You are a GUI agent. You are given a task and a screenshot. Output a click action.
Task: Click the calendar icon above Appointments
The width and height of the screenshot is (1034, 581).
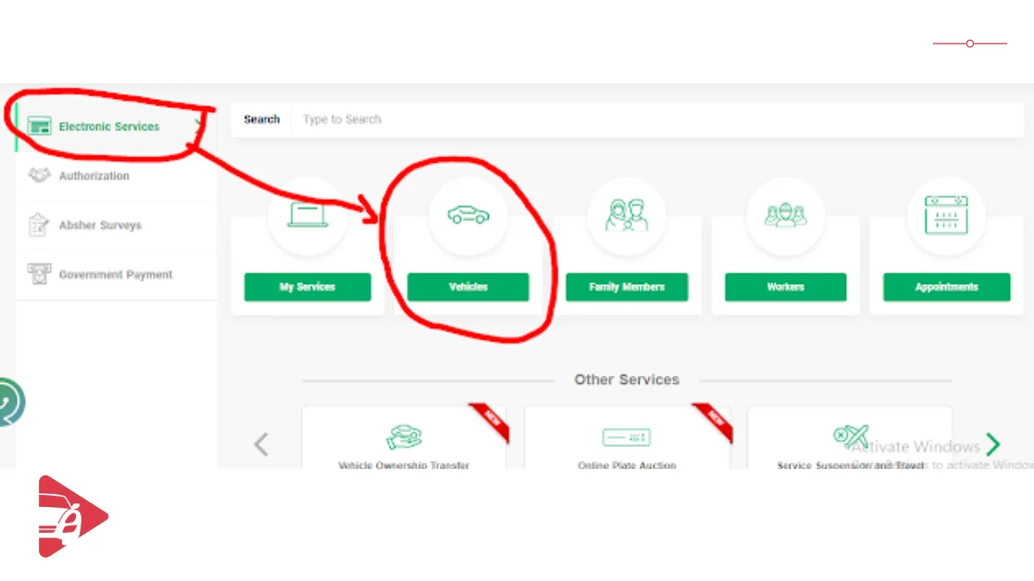point(945,216)
